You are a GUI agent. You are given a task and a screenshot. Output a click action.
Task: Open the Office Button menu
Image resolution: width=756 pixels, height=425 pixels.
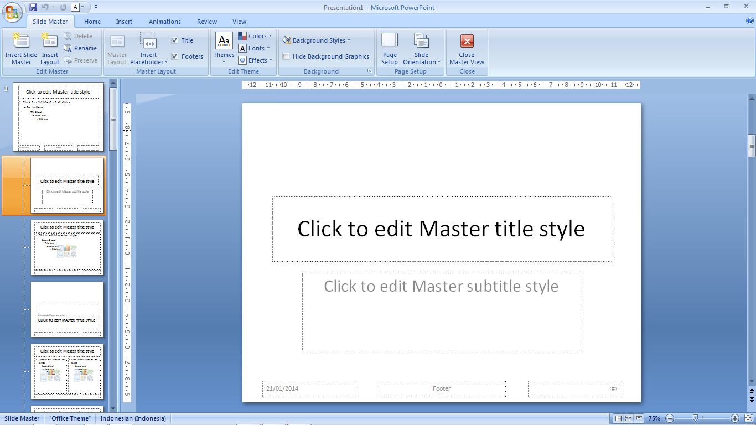[12, 12]
